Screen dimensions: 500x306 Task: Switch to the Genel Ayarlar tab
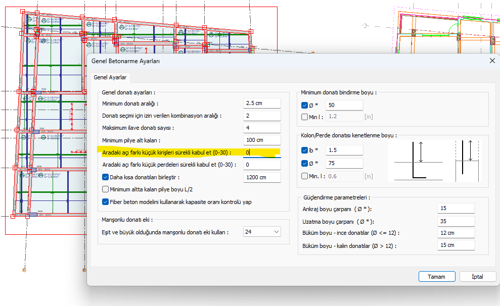[110, 78]
